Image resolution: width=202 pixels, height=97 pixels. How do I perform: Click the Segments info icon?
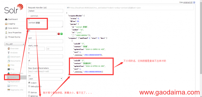[9, 90]
